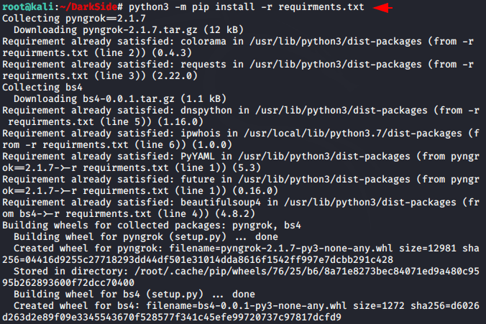The image size is (486, 324).
Task: Click the pip install command text
Action: (247, 6)
